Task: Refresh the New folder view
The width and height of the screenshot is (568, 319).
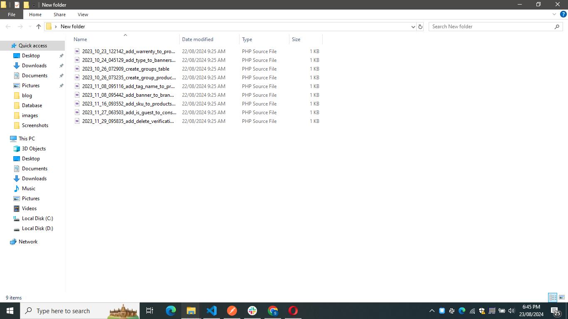Action: tap(420, 27)
